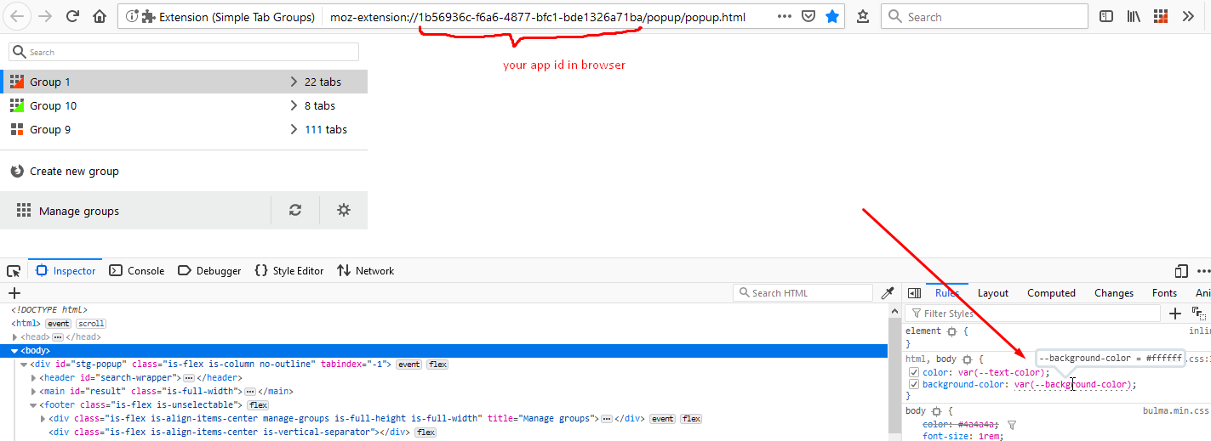Viewport: 1211px width, 441px height.
Task: Click the Create new group icon
Action: (17, 171)
